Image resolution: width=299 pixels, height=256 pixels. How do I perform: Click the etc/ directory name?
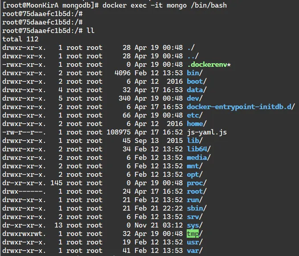pyautogui.click(x=195, y=115)
